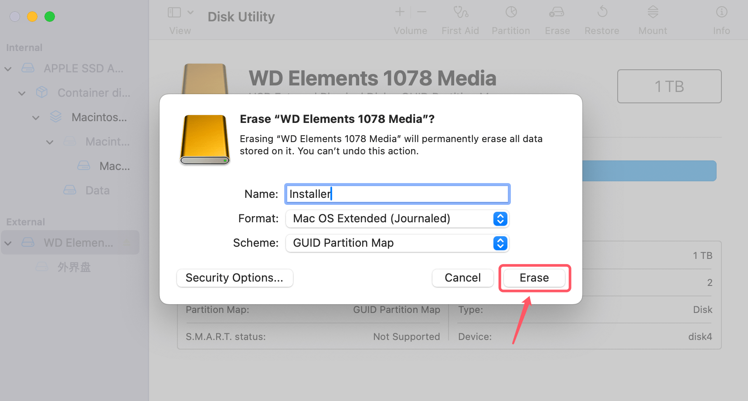Screen dimensions: 748x401
Task: Open the Format dropdown menu
Action: click(x=500, y=219)
